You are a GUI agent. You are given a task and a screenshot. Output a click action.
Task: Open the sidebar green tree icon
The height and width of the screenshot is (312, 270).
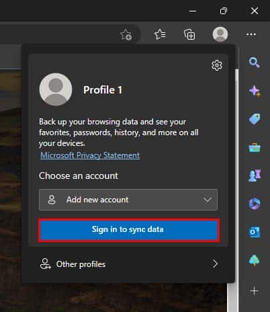click(254, 260)
